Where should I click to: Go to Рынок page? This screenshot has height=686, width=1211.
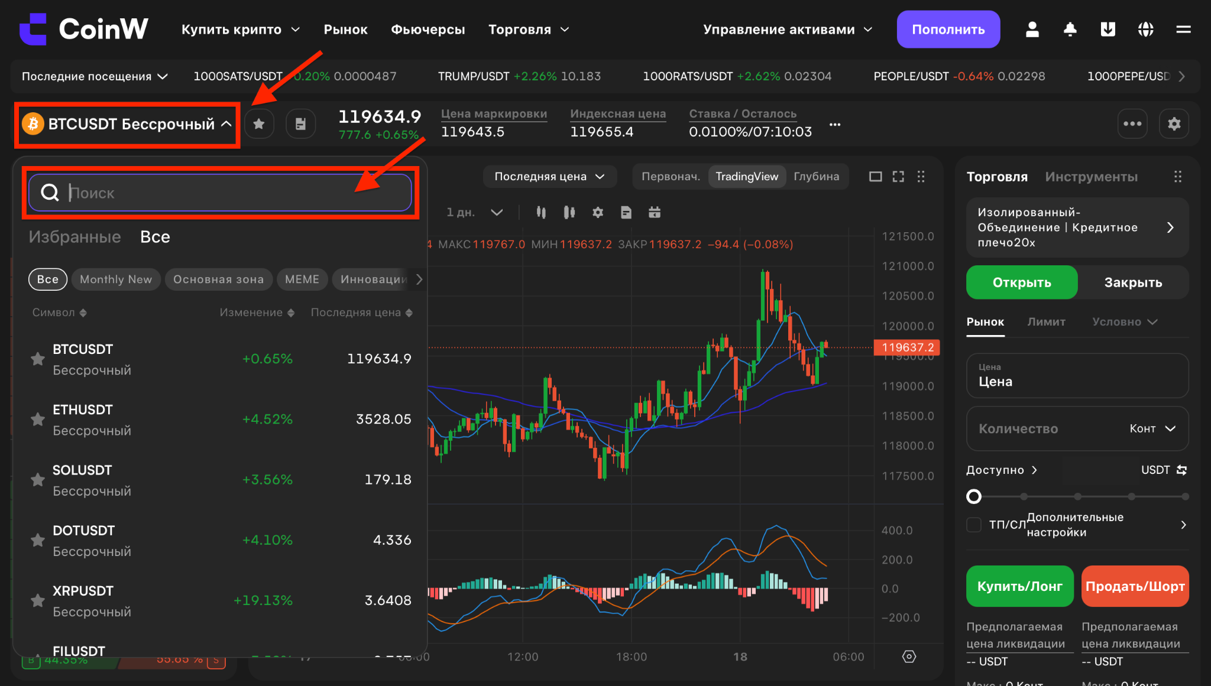point(345,30)
